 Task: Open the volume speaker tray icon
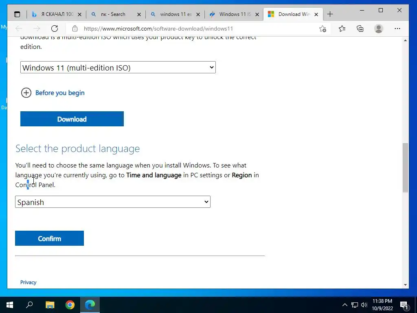(x=364, y=305)
